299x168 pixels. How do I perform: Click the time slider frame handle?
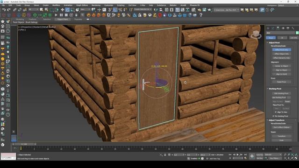point(24,144)
